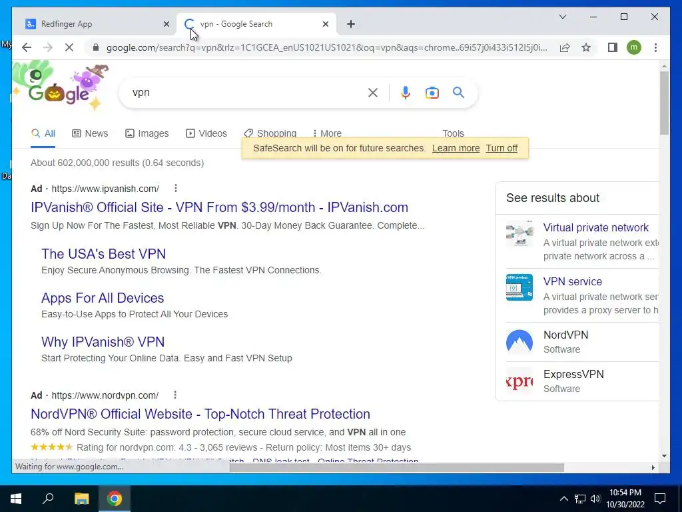Click the Chrome forward arrow button
682x512 pixels.
48,47
